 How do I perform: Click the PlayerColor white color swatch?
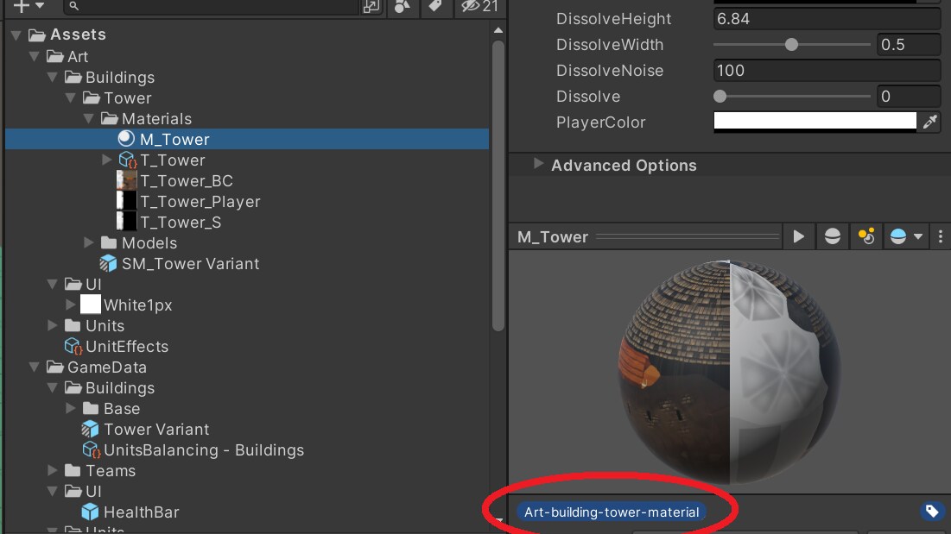[x=815, y=123]
